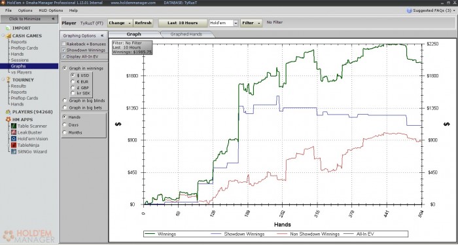Viewport: 458px width, 245px height.
Task: Select Months x-axis radio
Action: click(x=65, y=132)
